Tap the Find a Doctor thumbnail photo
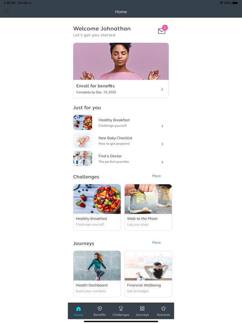242x324 pixels. 83,159
